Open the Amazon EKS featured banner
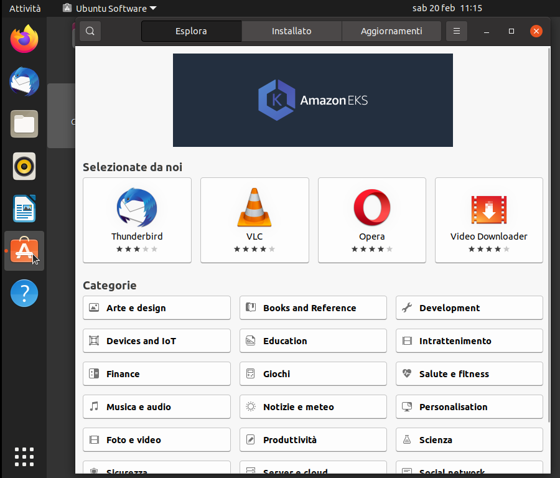The height and width of the screenshot is (478, 560). click(x=313, y=100)
